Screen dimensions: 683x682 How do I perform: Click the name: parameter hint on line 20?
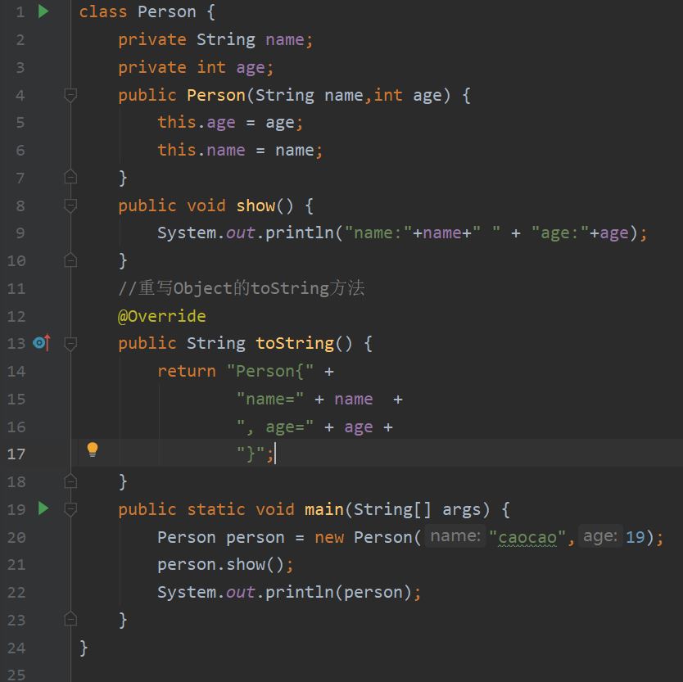pyautogui.click(x=455, y=535)
